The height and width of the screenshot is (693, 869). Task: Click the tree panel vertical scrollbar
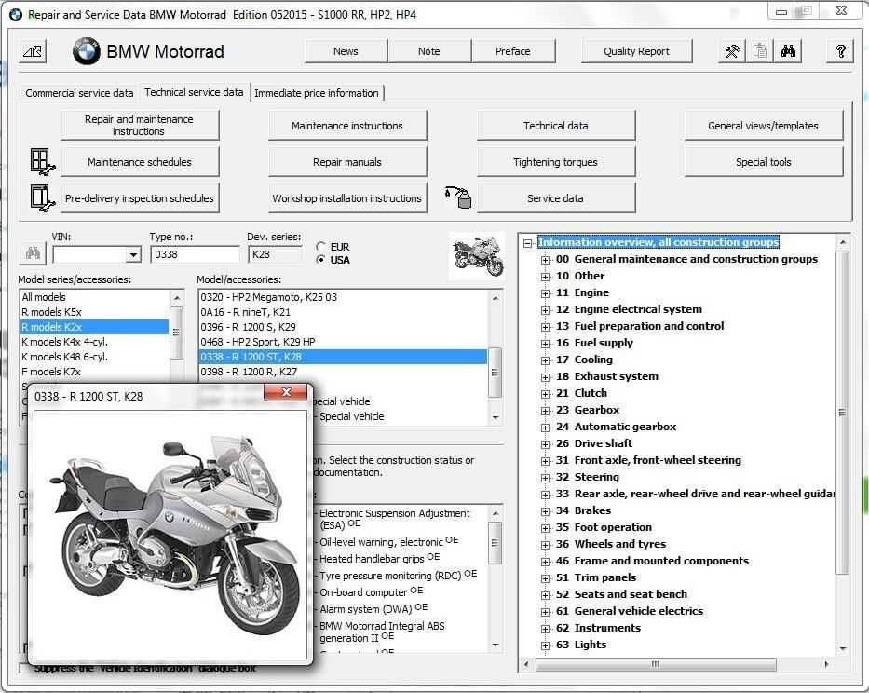(x=842, y=413)
